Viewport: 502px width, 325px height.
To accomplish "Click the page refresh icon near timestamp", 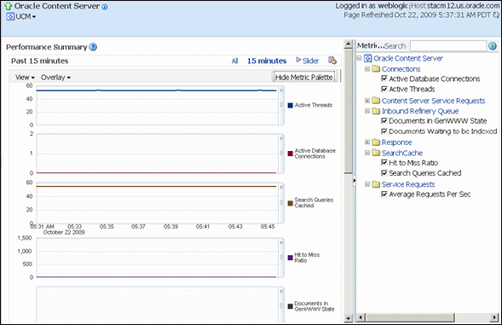I will 496,15.
